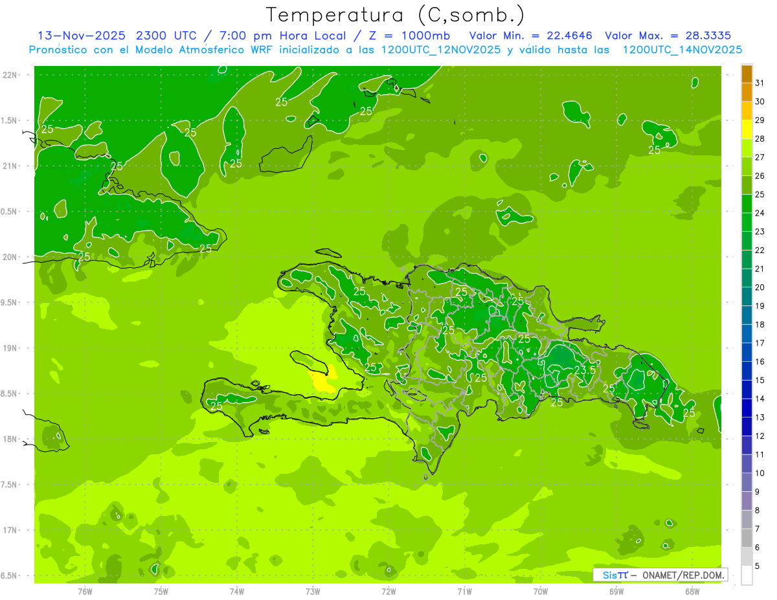
Task: Click the "ONAMET/REP.DOM." credit label
Action: point(683,575)
